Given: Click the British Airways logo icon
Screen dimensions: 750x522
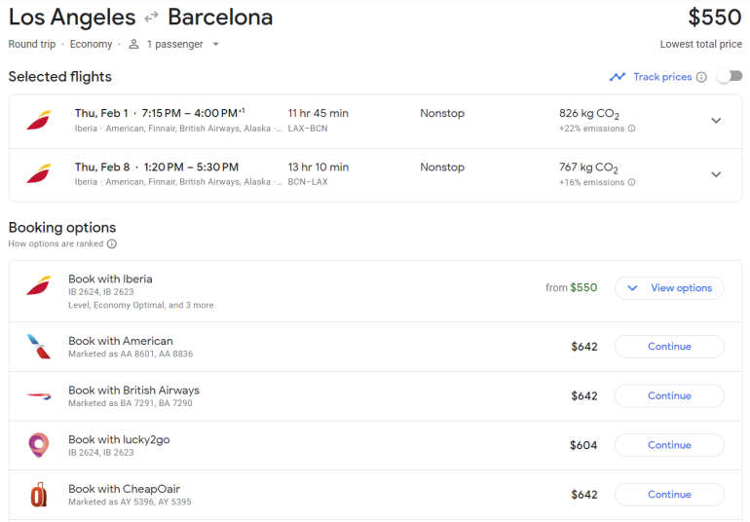Looking at the screenshot, I should 38,395.
